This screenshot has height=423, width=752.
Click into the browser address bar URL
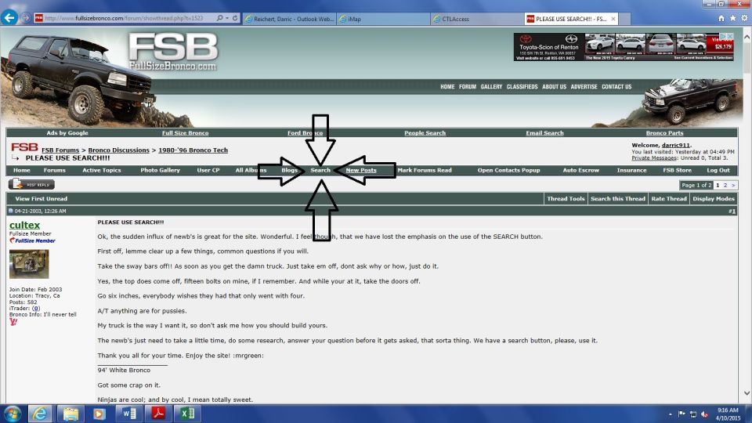point(125,18)
